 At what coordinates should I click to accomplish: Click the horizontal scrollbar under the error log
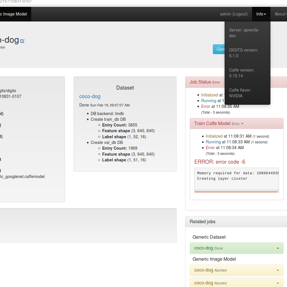236,191
